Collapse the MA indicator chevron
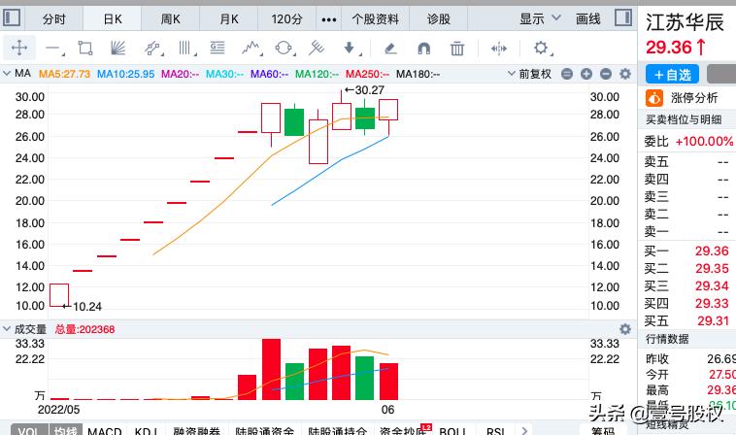736x435 pixels. (x=7, y=74)
